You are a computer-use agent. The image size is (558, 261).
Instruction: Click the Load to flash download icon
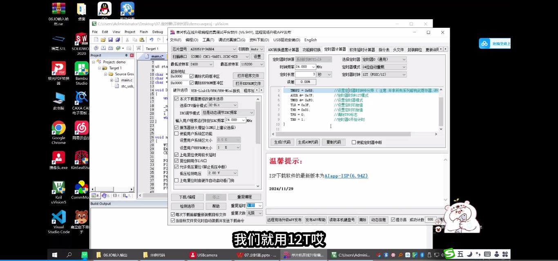point(129,48)
